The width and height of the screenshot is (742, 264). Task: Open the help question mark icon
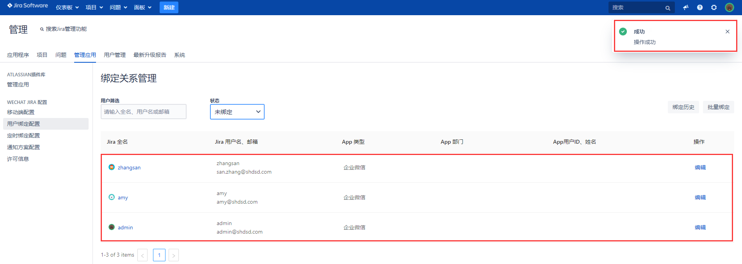pyautogui.click(x=699, y=7)
